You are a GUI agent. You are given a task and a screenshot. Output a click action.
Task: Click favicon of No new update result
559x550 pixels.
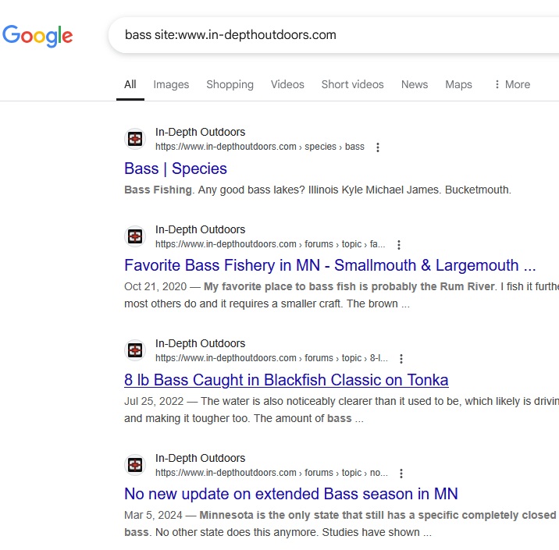(135, 465)
